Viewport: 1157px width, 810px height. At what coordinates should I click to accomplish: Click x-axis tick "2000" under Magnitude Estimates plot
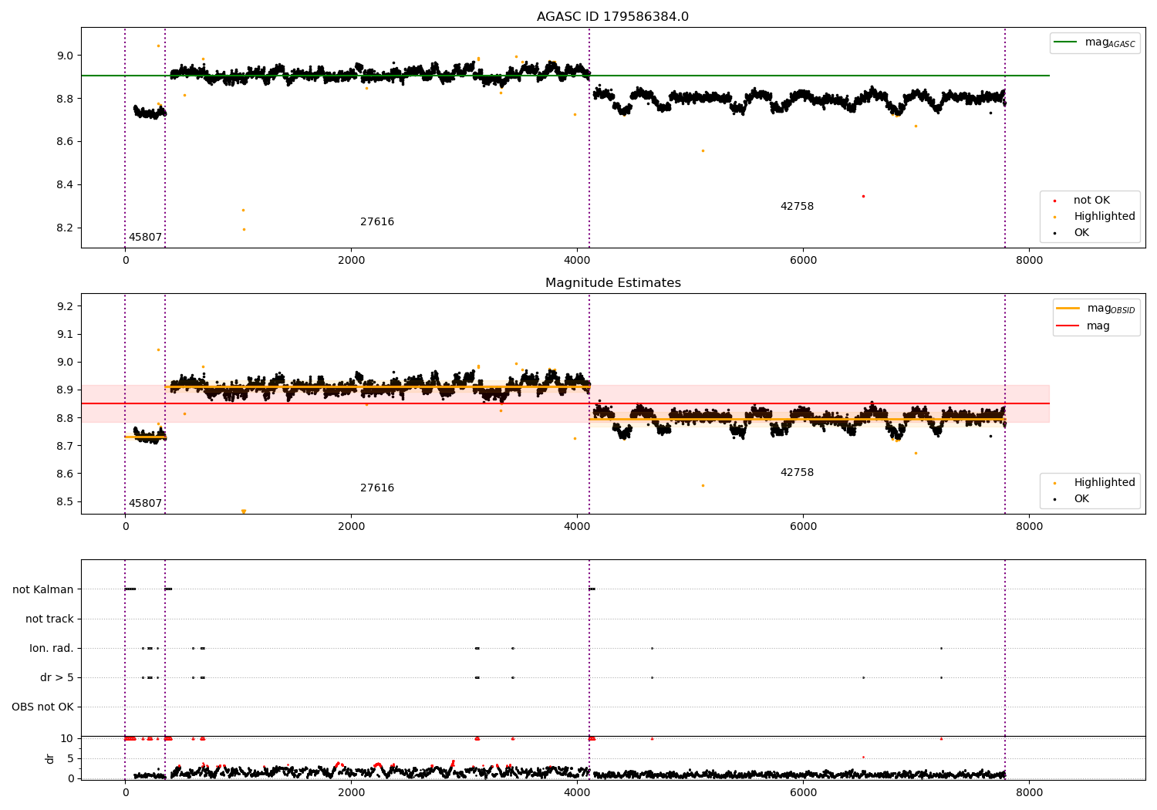[x=351, y=526]
